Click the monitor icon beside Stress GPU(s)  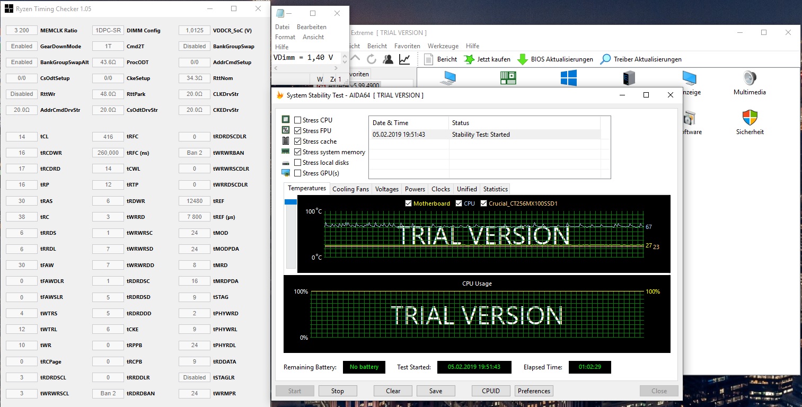(x=286, y=173)
